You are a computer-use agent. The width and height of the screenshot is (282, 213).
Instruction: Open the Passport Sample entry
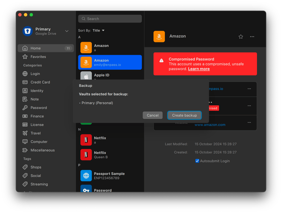coord(110,176)
